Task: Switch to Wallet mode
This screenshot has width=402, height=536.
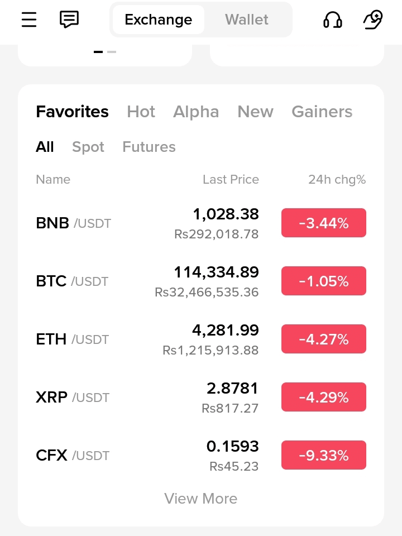Action: (x=246, y=20)
